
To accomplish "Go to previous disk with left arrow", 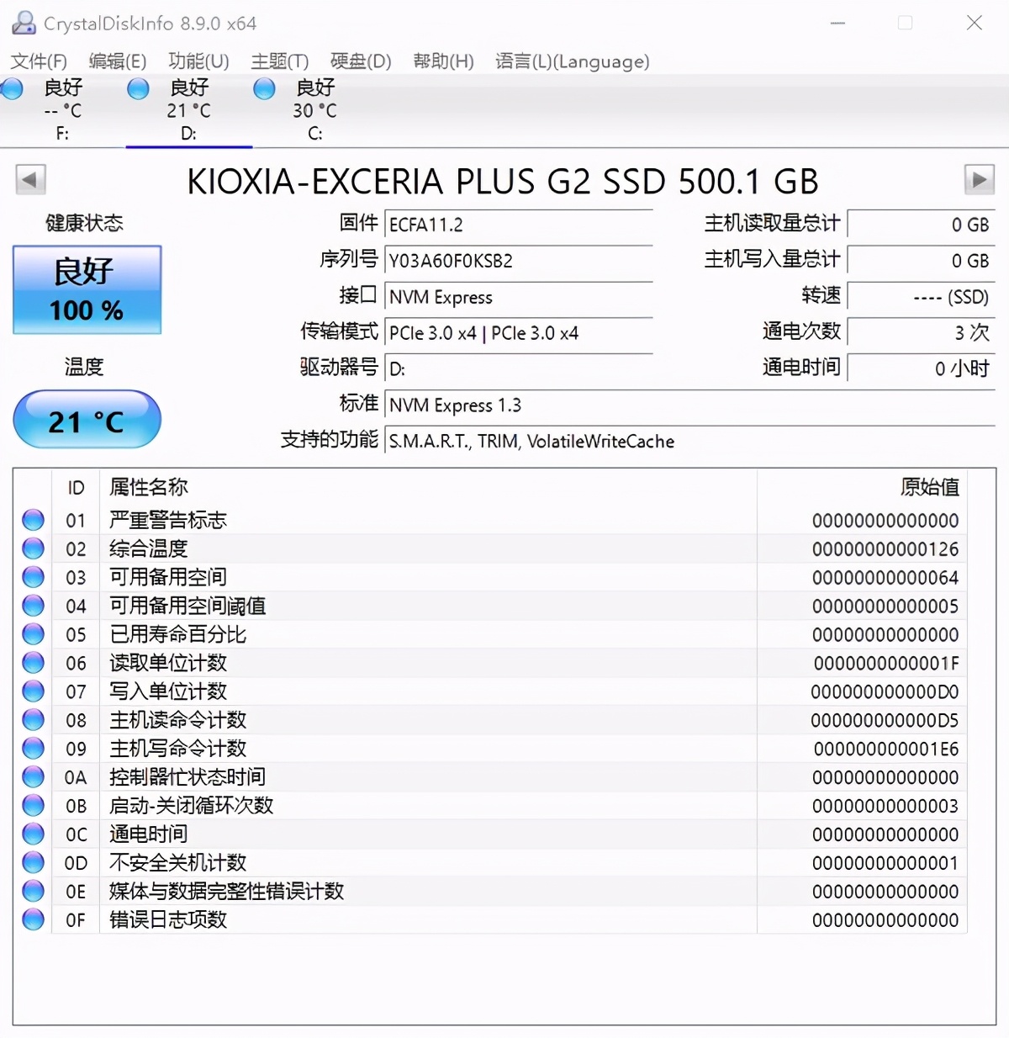I will 30,180.
